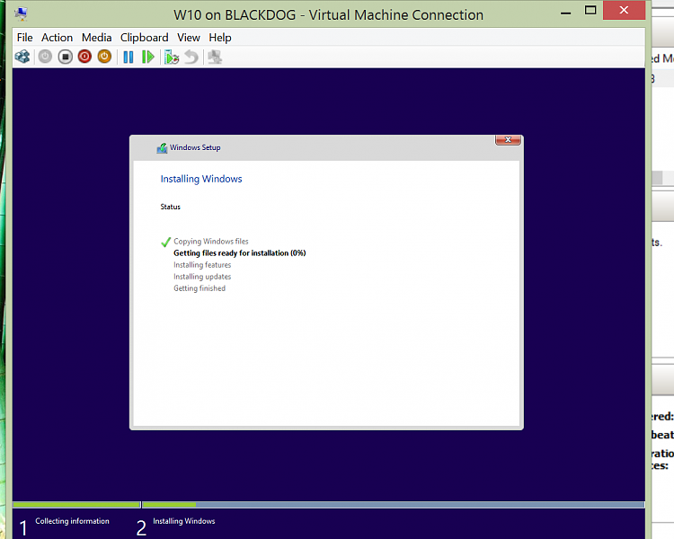674x539 pixels.
Task: Close the Windows Setup dialog
Action: click(508, 140)
